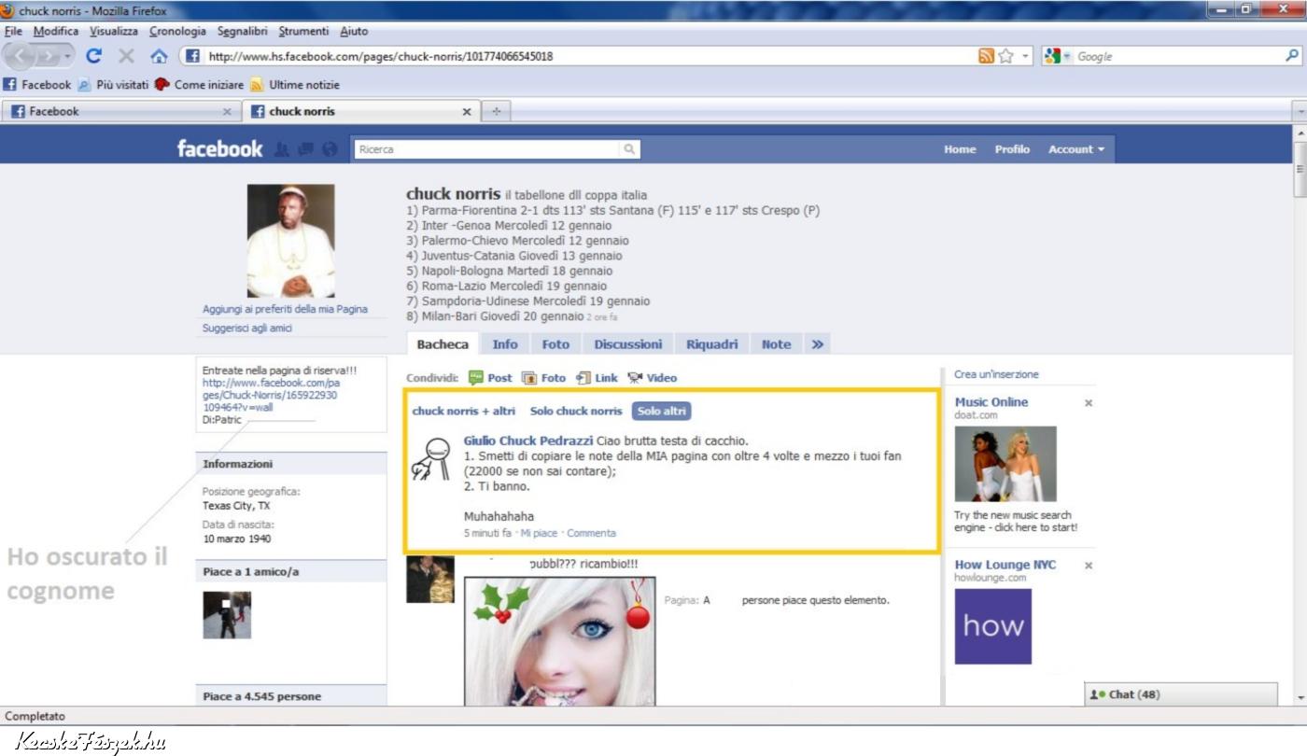Screen dimensions: 1307x756
Task: Switch to the Info tab
Action: [x=505, y=344]
